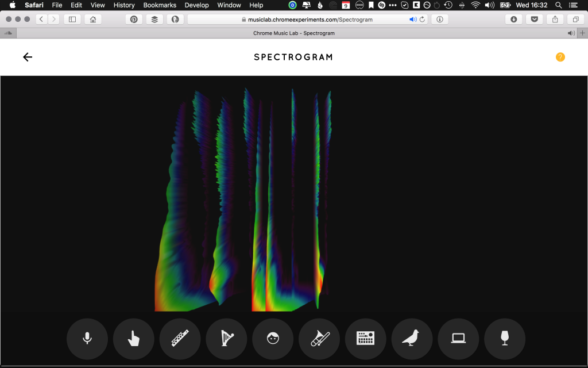Open a new tab with plus button
Screen dimensions: 588x368
582,33
